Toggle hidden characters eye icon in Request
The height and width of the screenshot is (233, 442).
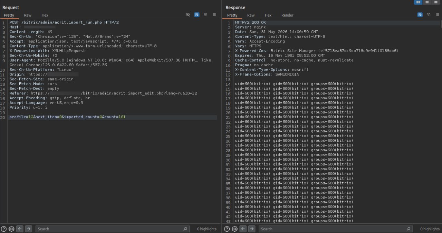click(x=188, y=15)
